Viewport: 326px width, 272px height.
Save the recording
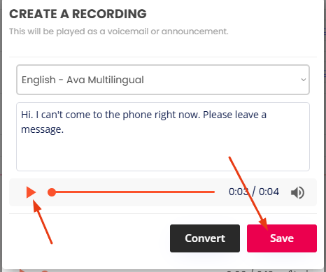pyautogui.click(x=282, y=238)
